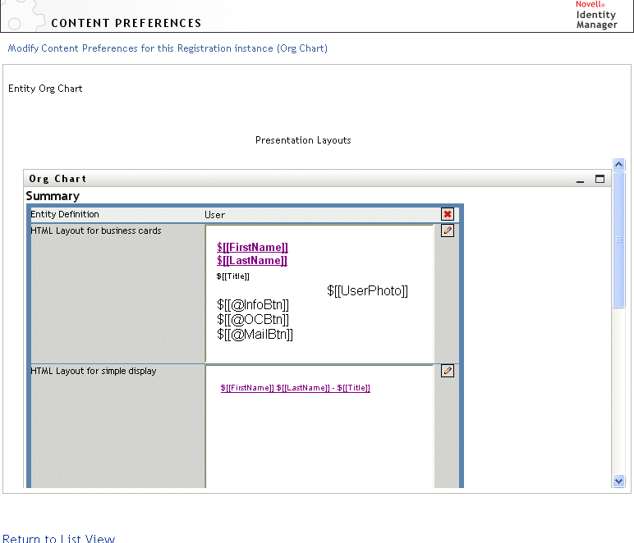Click the $[[FirstName]] link in business card layout
Screen dimensions: 634x543
pos(252,247)
